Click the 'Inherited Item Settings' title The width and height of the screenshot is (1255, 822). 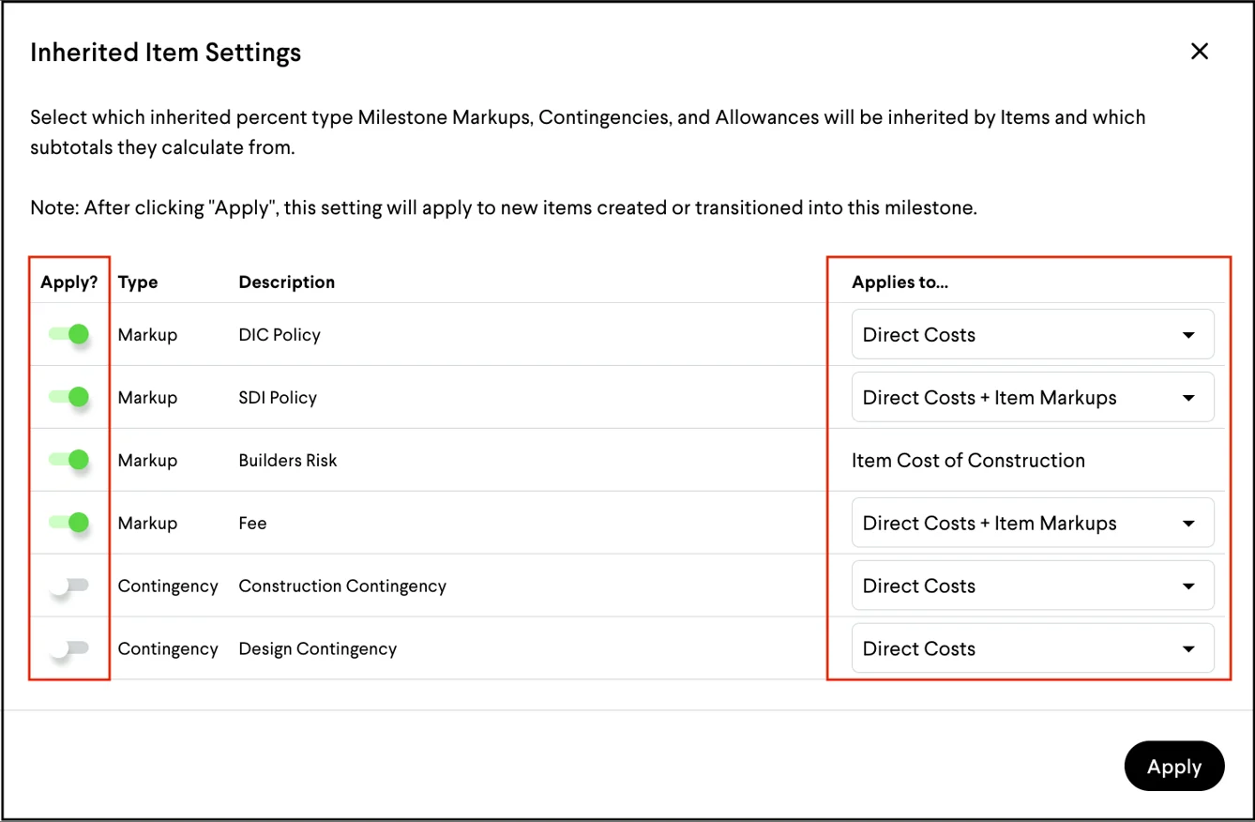pyautogui.click(x=165, y=53)
